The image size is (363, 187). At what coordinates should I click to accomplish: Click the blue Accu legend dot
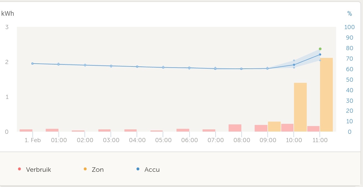138,169
